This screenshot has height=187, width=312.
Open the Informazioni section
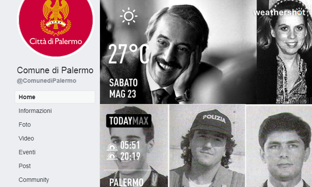(35, 111)
